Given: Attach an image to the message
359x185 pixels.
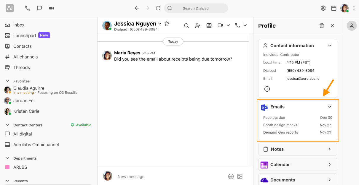Looking at the screenshot, I should 240,176.
